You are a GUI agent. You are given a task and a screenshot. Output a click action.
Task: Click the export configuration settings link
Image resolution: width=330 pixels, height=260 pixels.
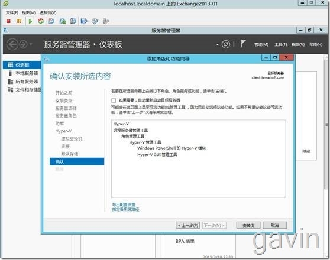point(124,204)
